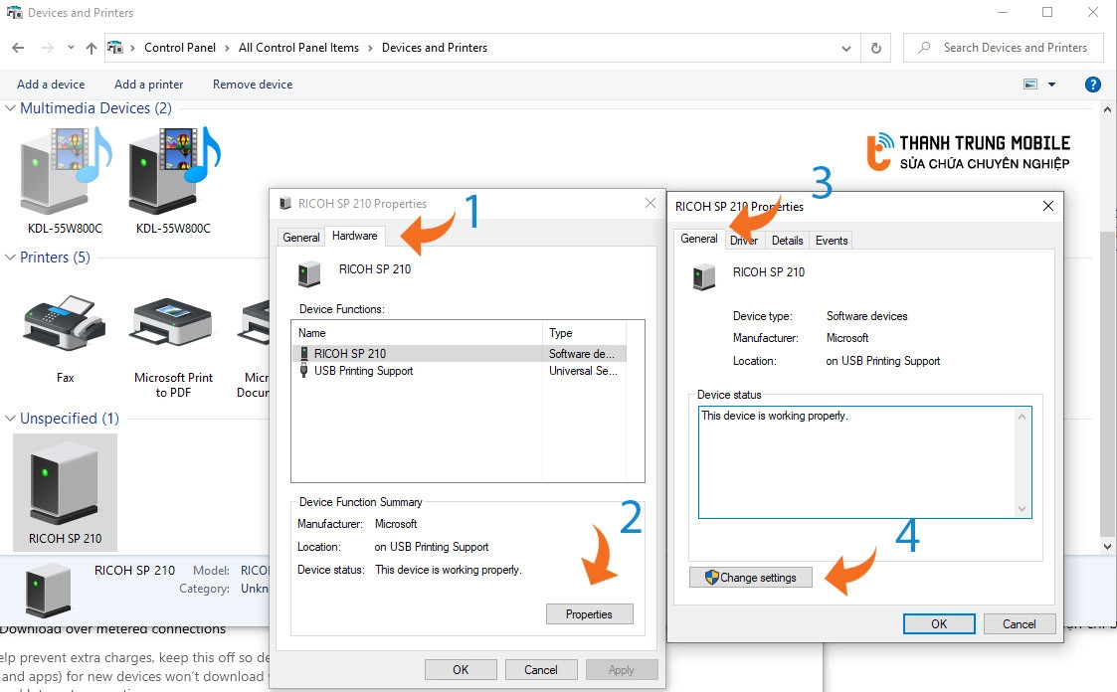Open the address bar history dropdown
The height and width of the screenshot is (692, 1117).
coord(845,48)
